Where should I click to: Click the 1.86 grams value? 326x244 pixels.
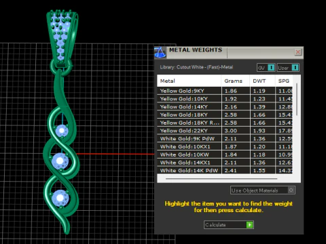click(231, 91)
